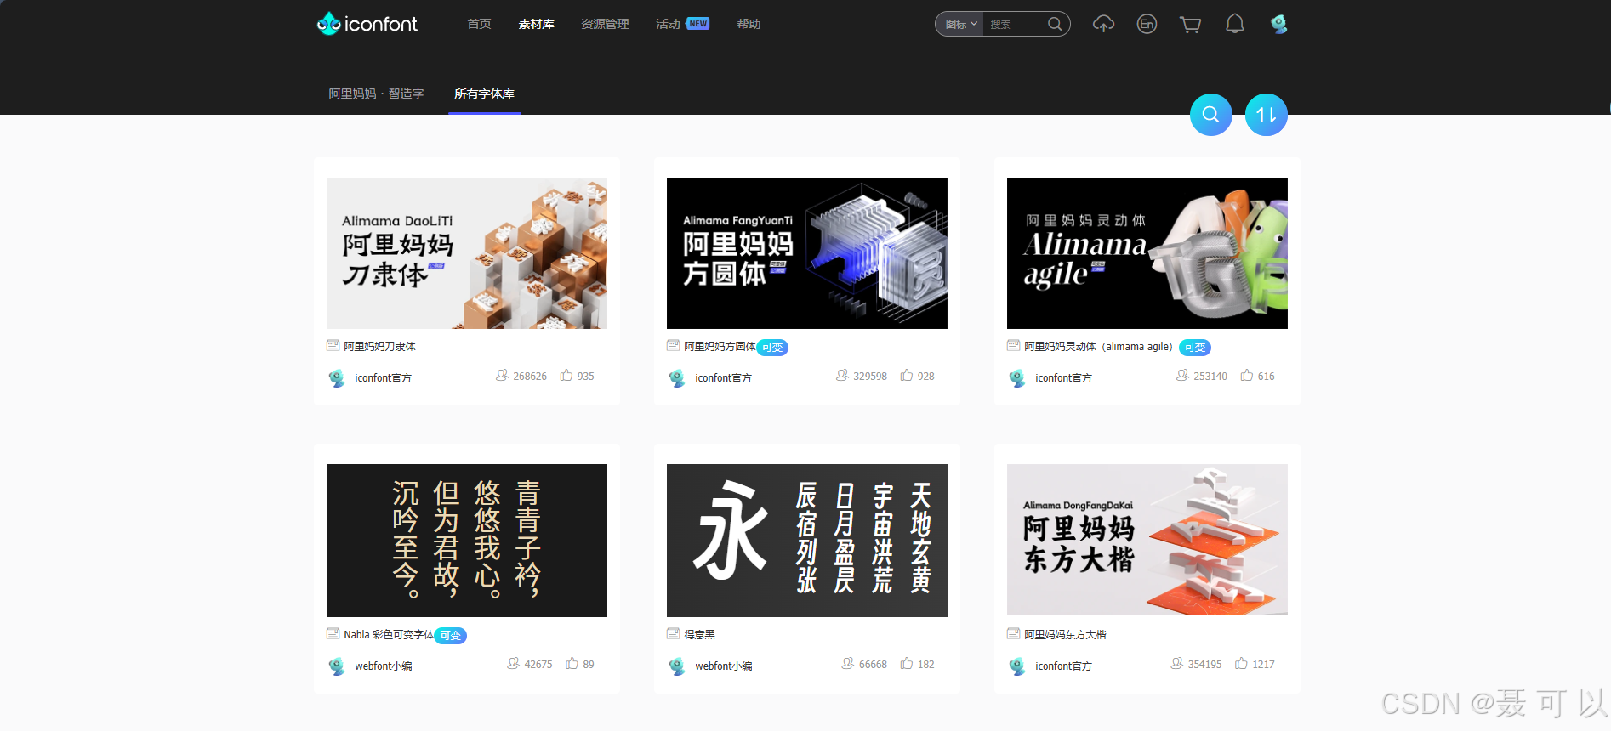Screen dimensions: 1611x731
Task: Click users icon beside 66668
Action: (x=848, y=663)
